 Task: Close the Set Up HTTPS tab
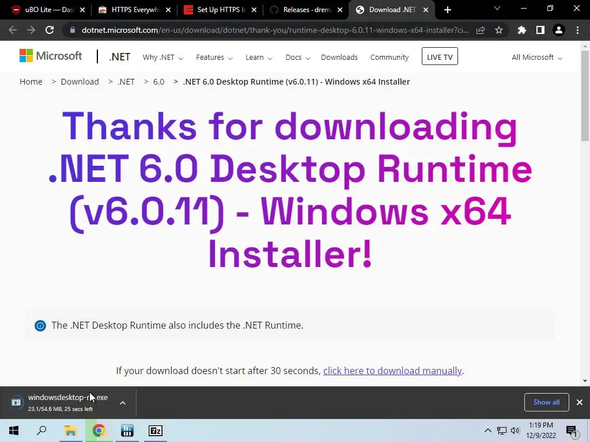coord(254,10)
